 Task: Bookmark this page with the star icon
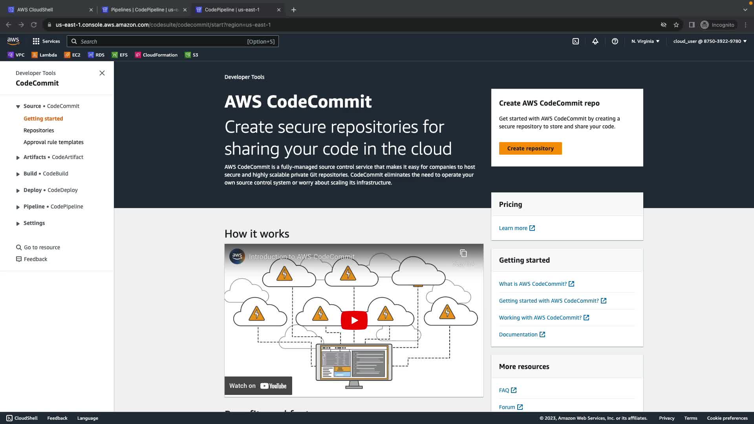[x=676, y=25]
